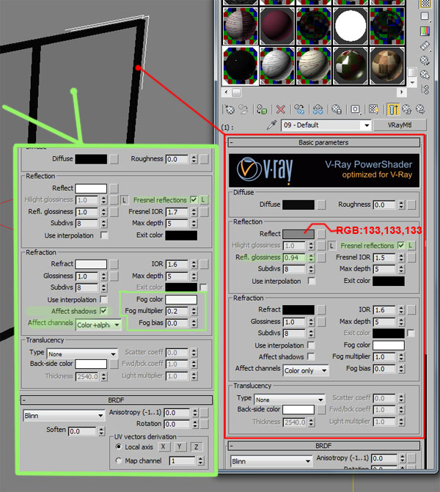Collapse the Material Editor BRDF rollout
440x492 pixels.
pos(323,446)
